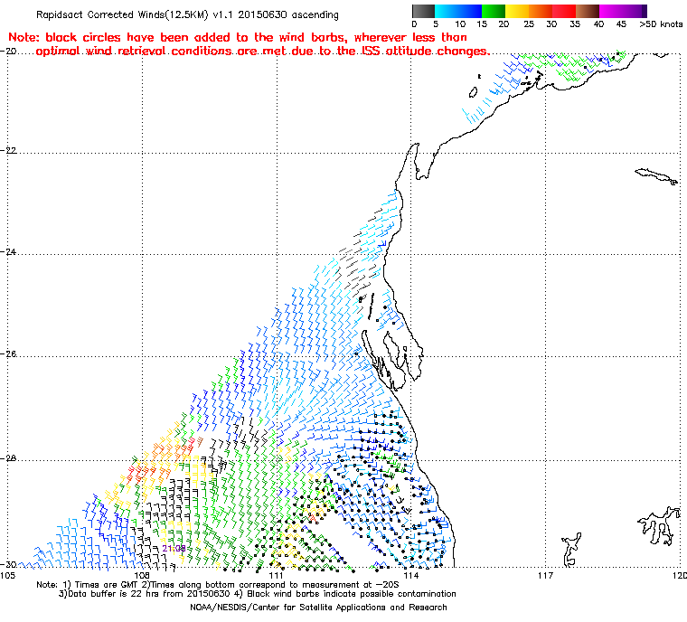This screenshot has height=622, width=687.
Task: Click the '-22' latitude axis label
Action: click(8, 150)
